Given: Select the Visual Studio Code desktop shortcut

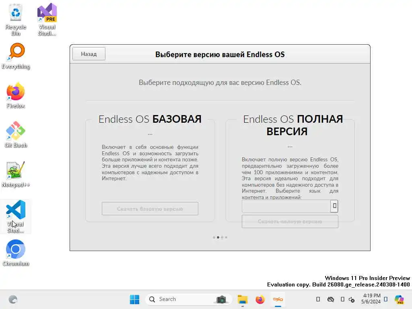Looking at the screenshot, I should coord(16,216).
